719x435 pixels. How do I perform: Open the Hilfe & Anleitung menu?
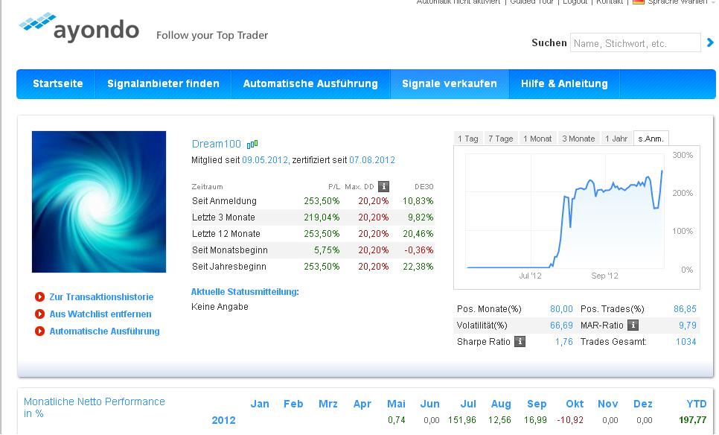tap(564, 84)
